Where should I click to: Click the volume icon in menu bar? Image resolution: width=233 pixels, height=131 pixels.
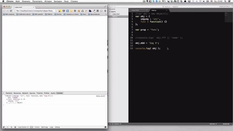coord(204,1)
